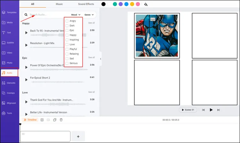Open the Mood dropdown filter
Image resolution: width=240 pixels, height=143 pixels.
76,15
